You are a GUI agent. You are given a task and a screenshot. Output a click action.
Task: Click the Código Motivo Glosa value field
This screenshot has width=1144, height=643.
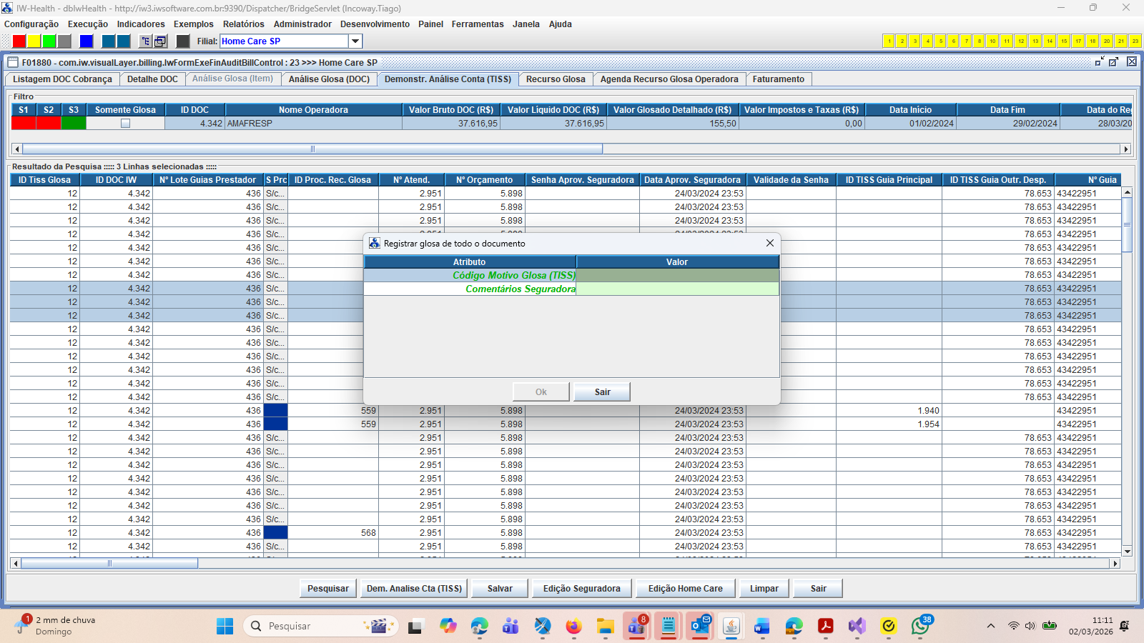click(677, 276)
